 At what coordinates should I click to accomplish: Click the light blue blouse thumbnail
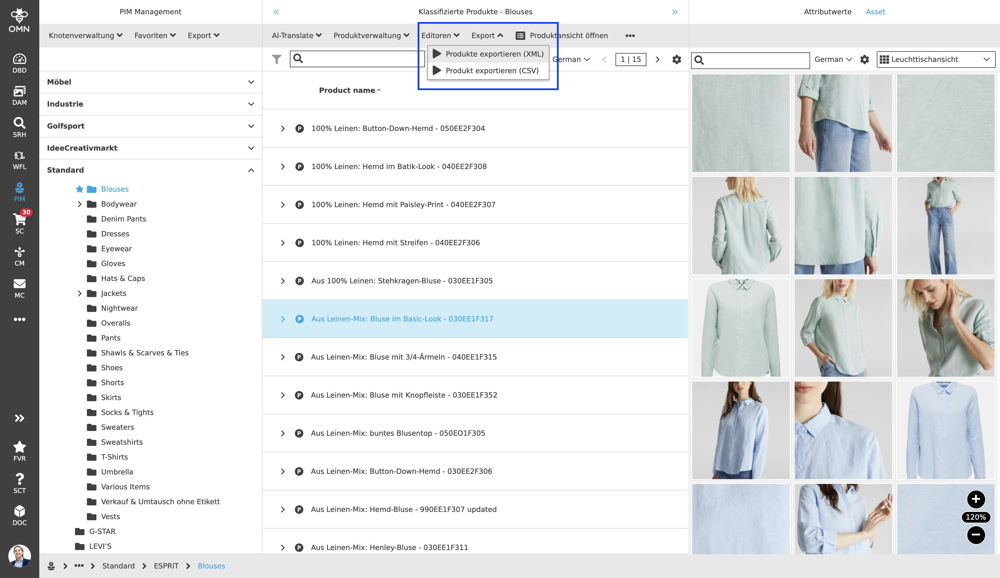click(x=946, y=430)
